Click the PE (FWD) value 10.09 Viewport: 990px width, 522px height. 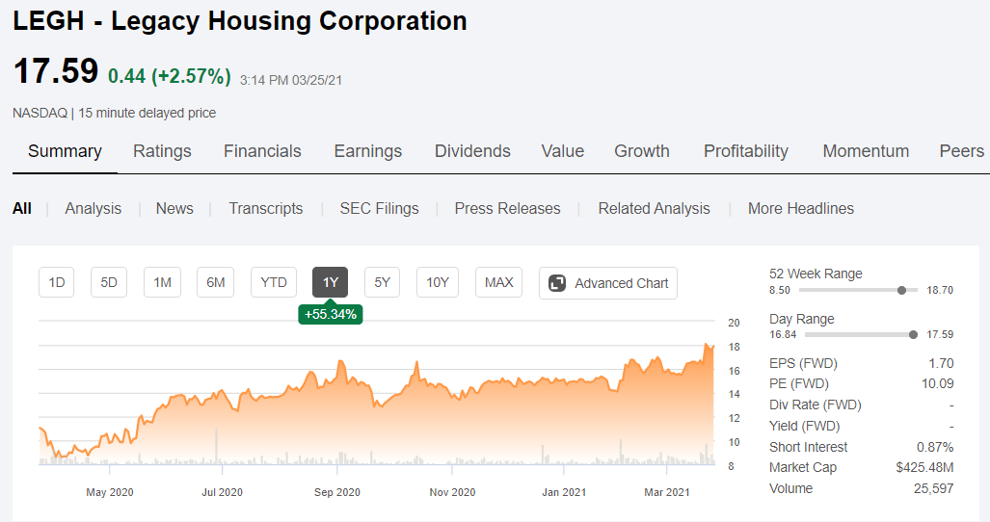pos(938,383)
